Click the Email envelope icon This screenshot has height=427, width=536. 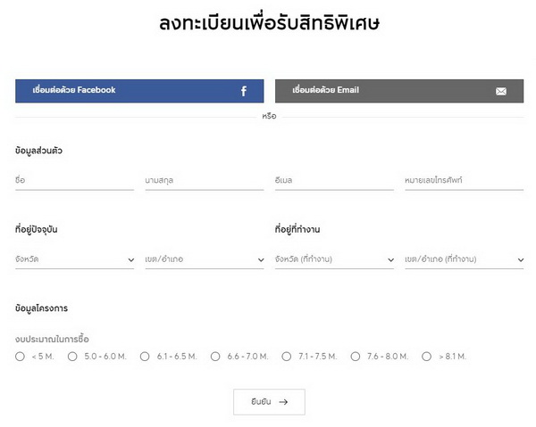click(x=501, y=91)
